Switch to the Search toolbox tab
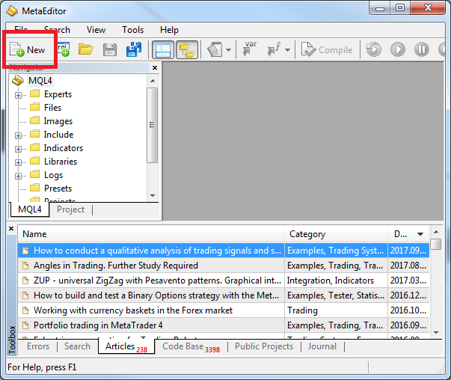451x380 pixels. 77,346
